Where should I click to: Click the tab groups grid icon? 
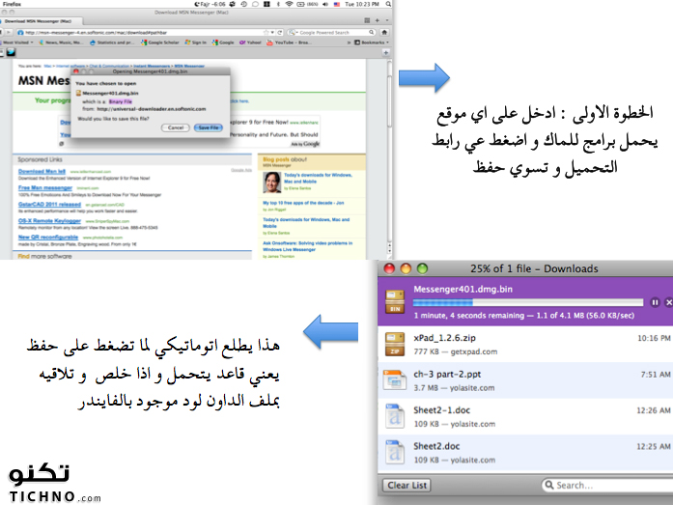(x=367, y=20)
